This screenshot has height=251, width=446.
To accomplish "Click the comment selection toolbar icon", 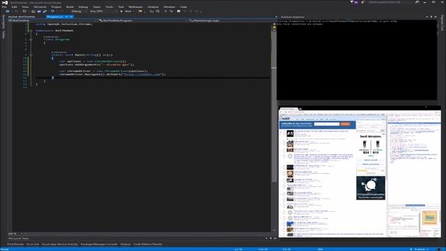I will click(166, 11).
